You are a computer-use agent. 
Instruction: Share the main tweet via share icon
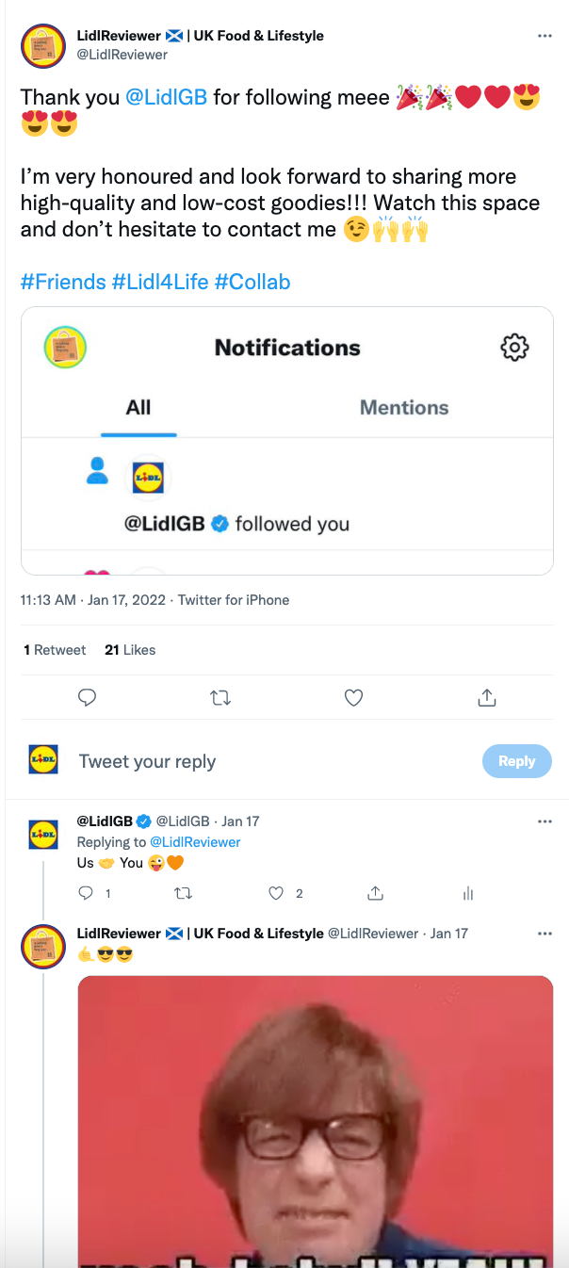click(x=487, y=698)
